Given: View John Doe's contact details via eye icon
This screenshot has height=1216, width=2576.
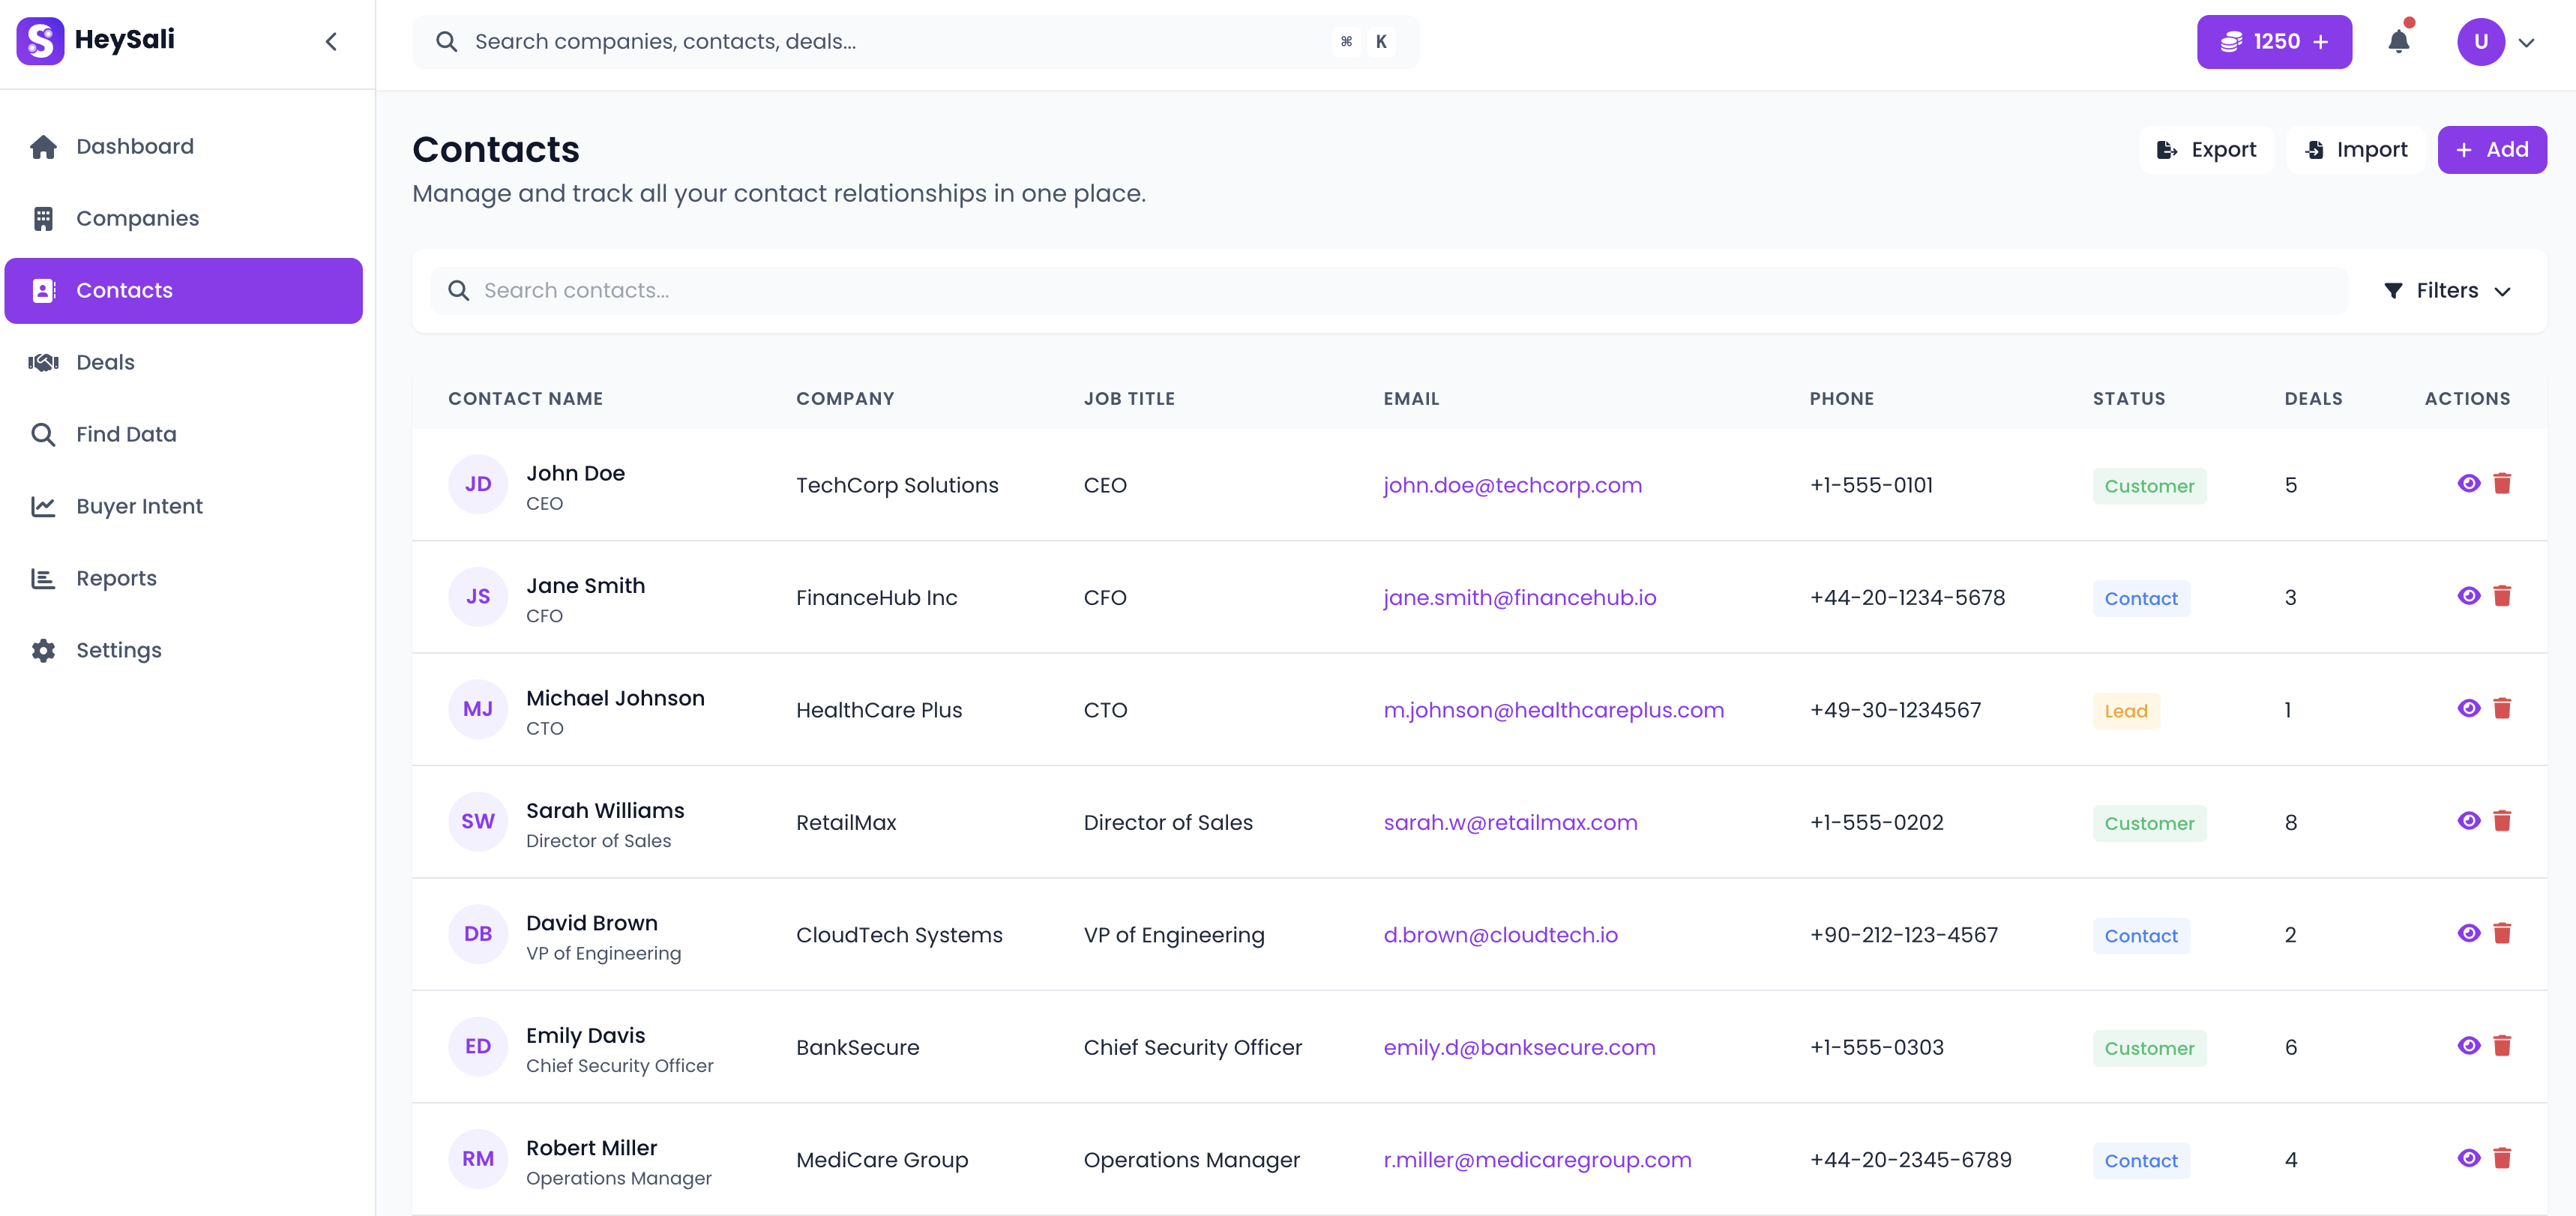Looking at the screenshot, I should tap(2468, 483).
